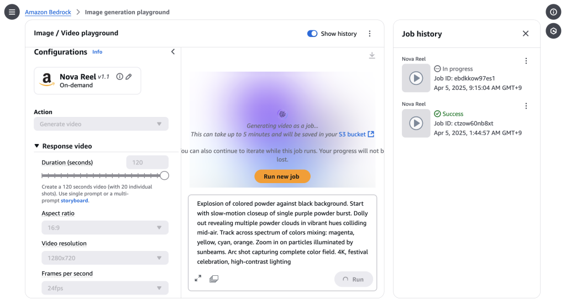Image resolution: width=566 pixels, height=305 pixels.
Task: Click the pencil icon to change model
Action: (x=129, y=77)
